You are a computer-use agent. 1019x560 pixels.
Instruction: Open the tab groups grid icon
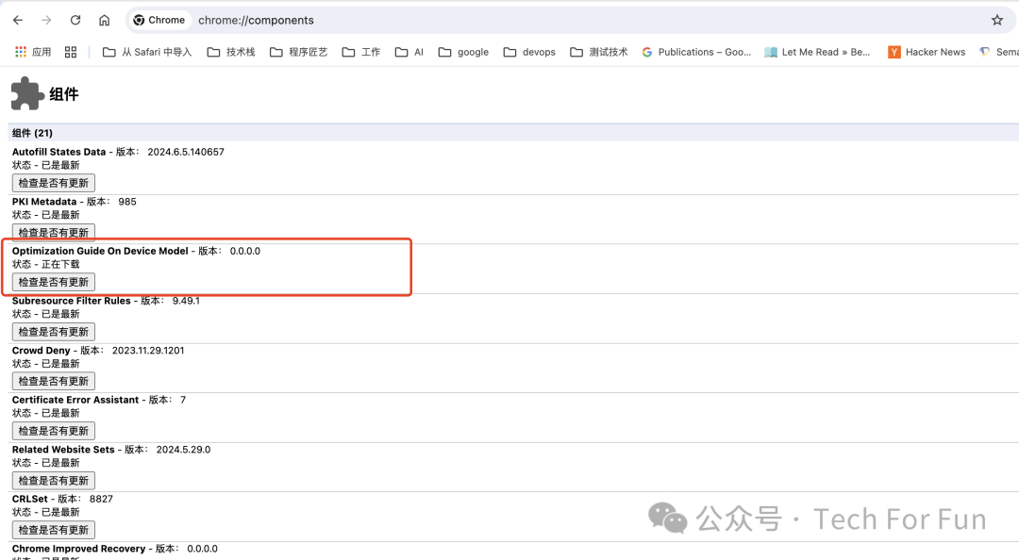pyautogui.click(x=71, y=52)
